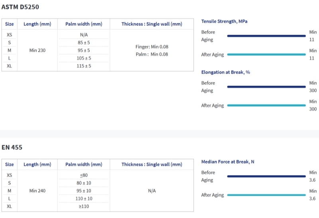The width and height of the screenshot is (319, 218).
Task: Click the After Aging Median Force bar
Action: (266, 195)
